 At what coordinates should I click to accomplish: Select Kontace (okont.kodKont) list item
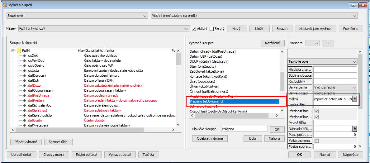coord(208,76)
